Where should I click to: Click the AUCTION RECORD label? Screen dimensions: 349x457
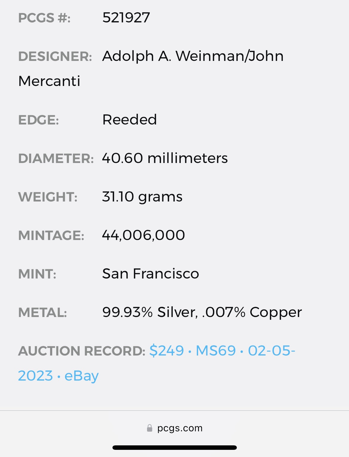(x=81, y=351)
